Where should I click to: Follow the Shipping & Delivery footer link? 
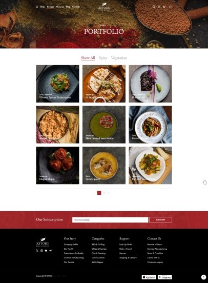(x=128, y=258)
